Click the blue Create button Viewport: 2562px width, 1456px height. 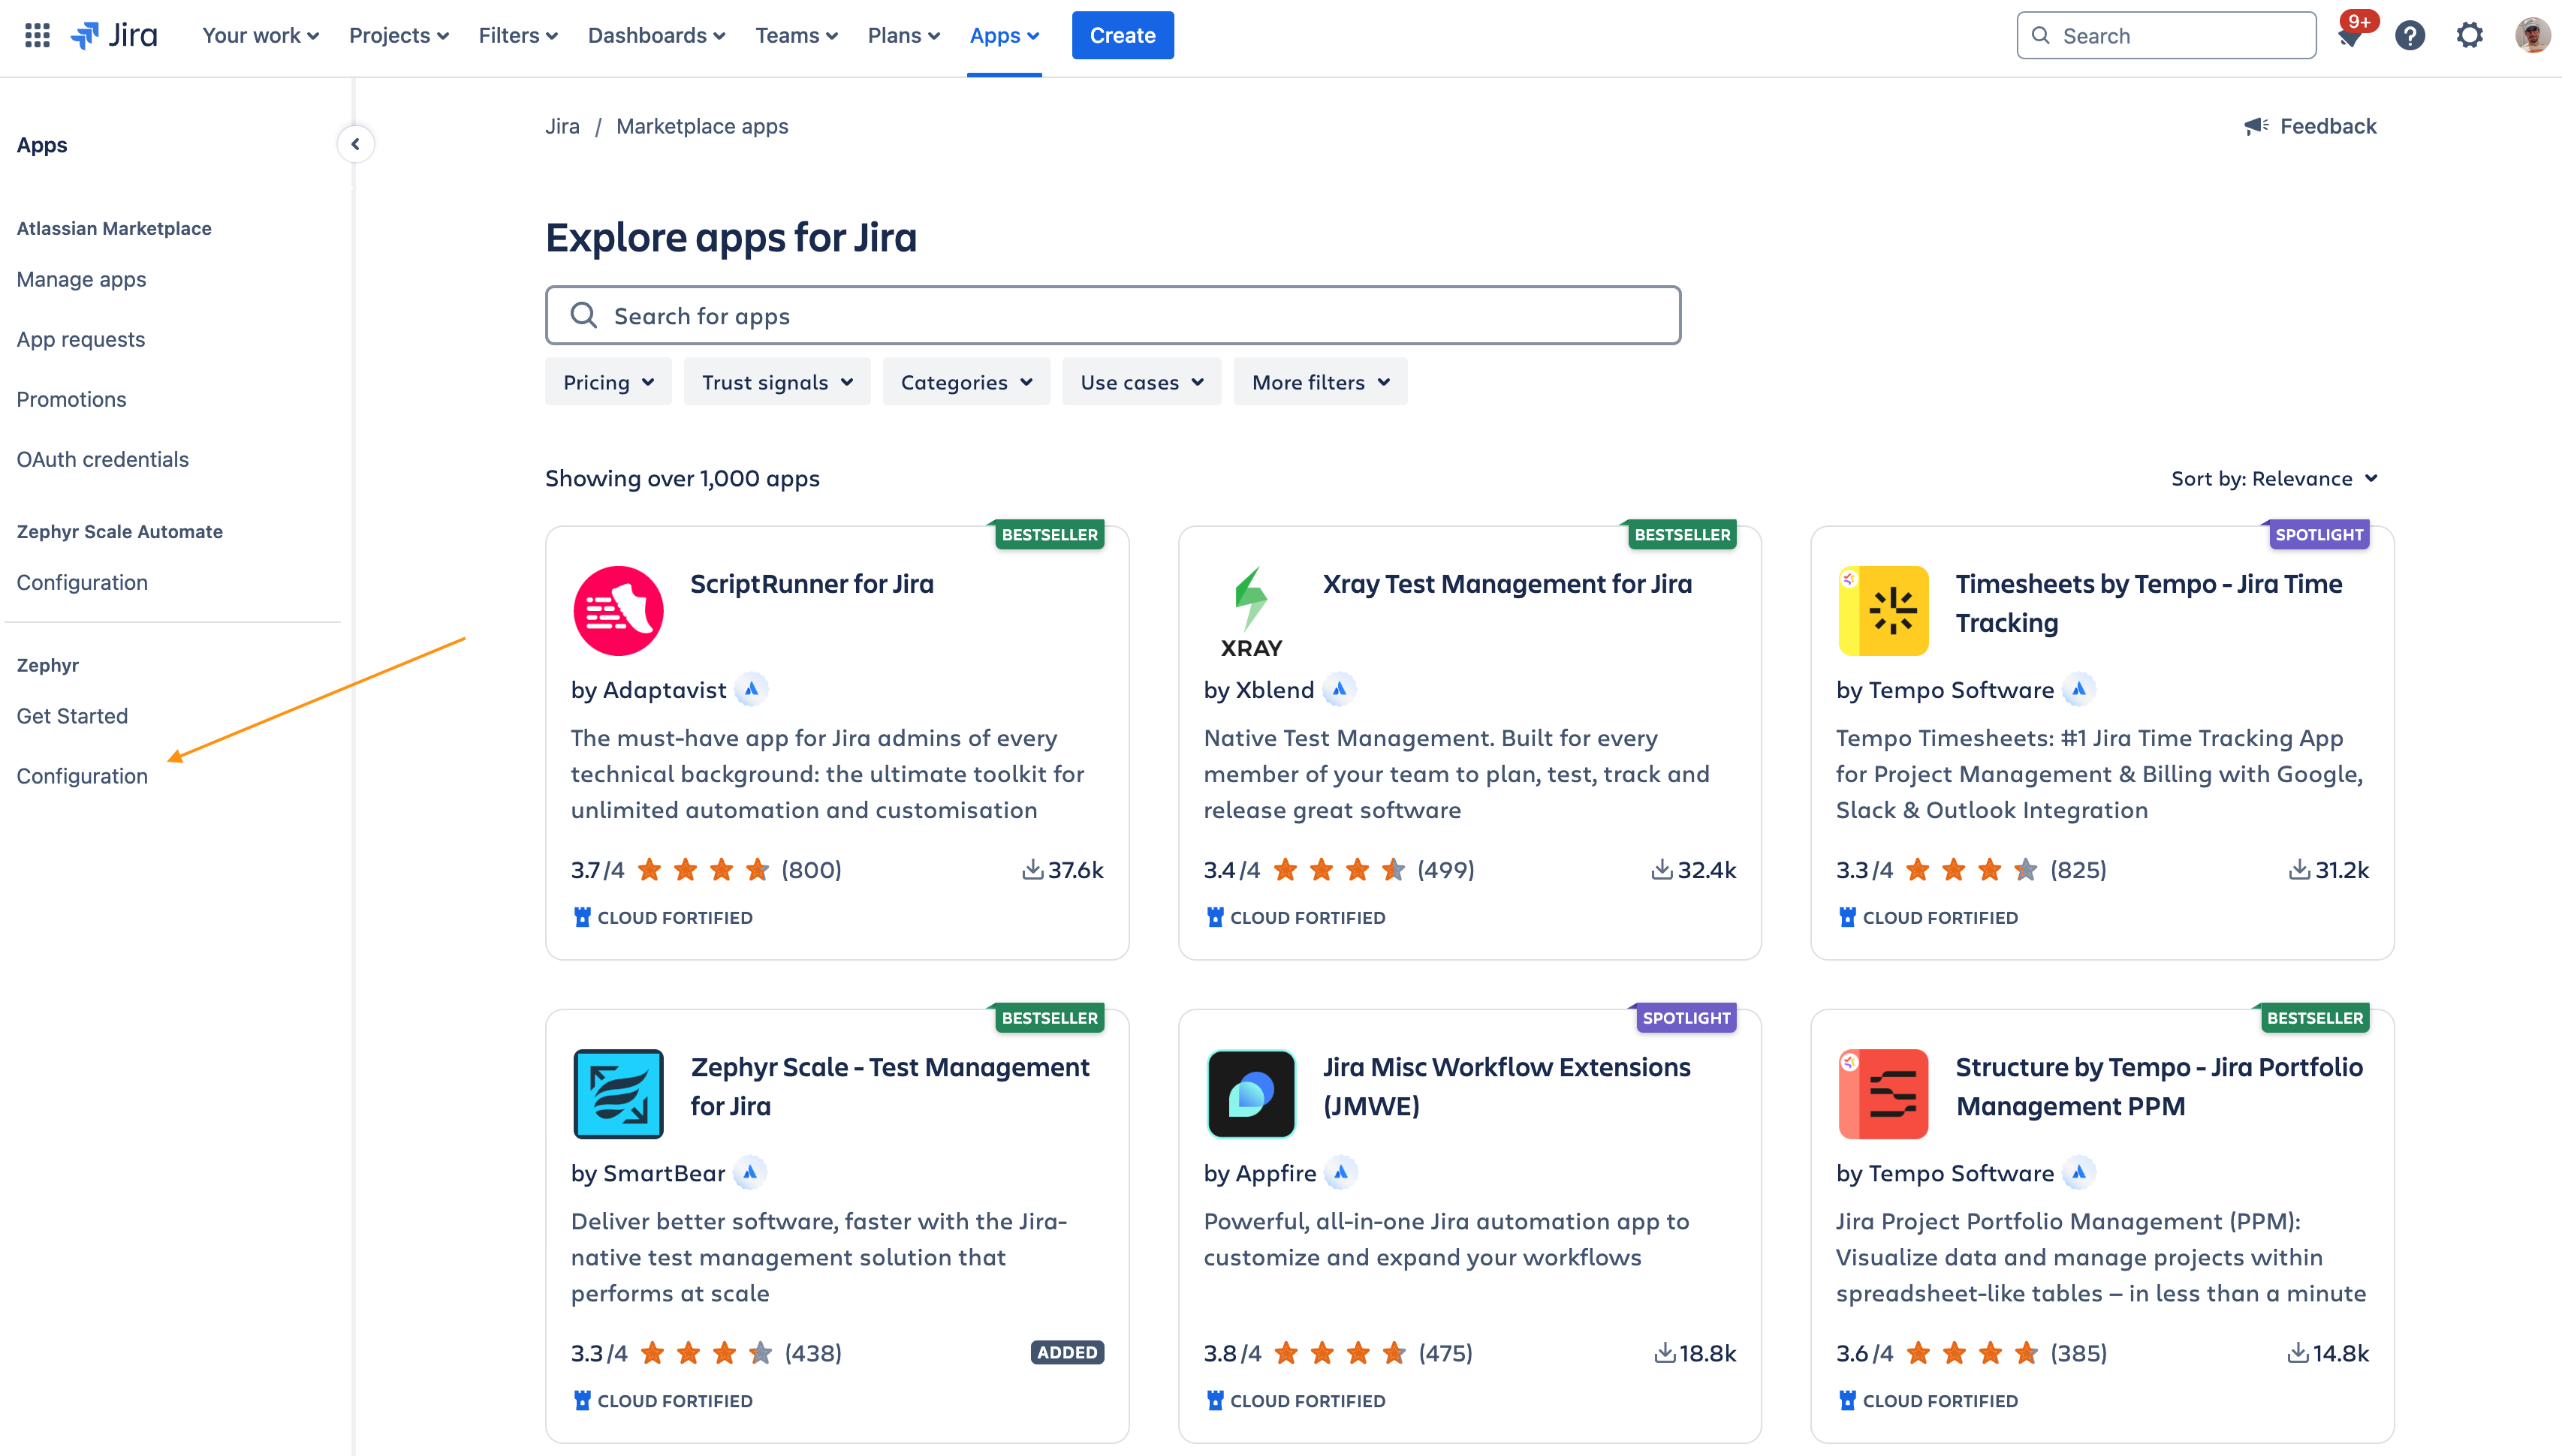tap(1121, 36)
